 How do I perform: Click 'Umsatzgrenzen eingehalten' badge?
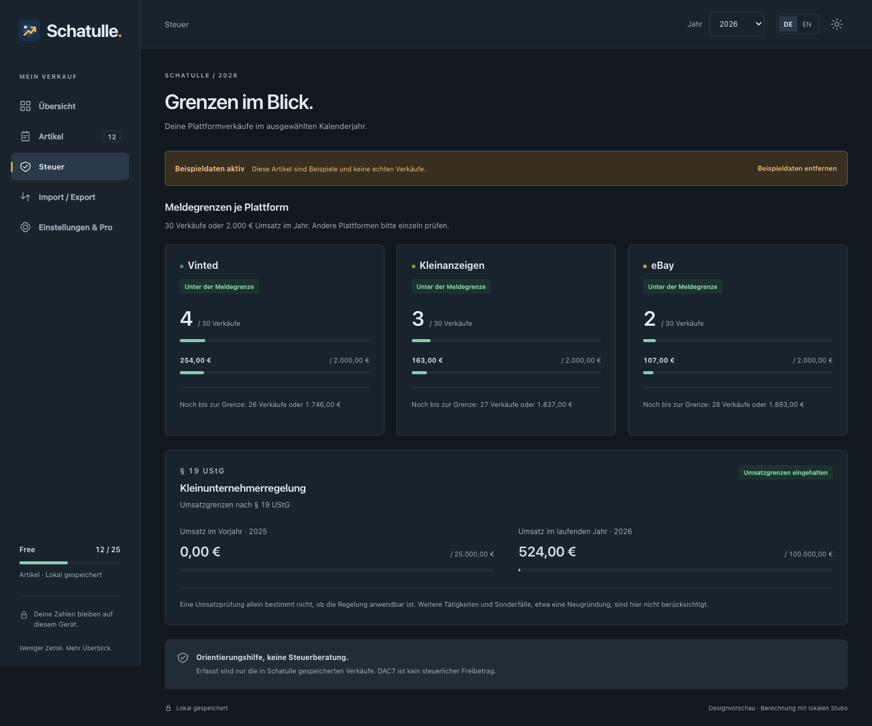pos(785,472)
